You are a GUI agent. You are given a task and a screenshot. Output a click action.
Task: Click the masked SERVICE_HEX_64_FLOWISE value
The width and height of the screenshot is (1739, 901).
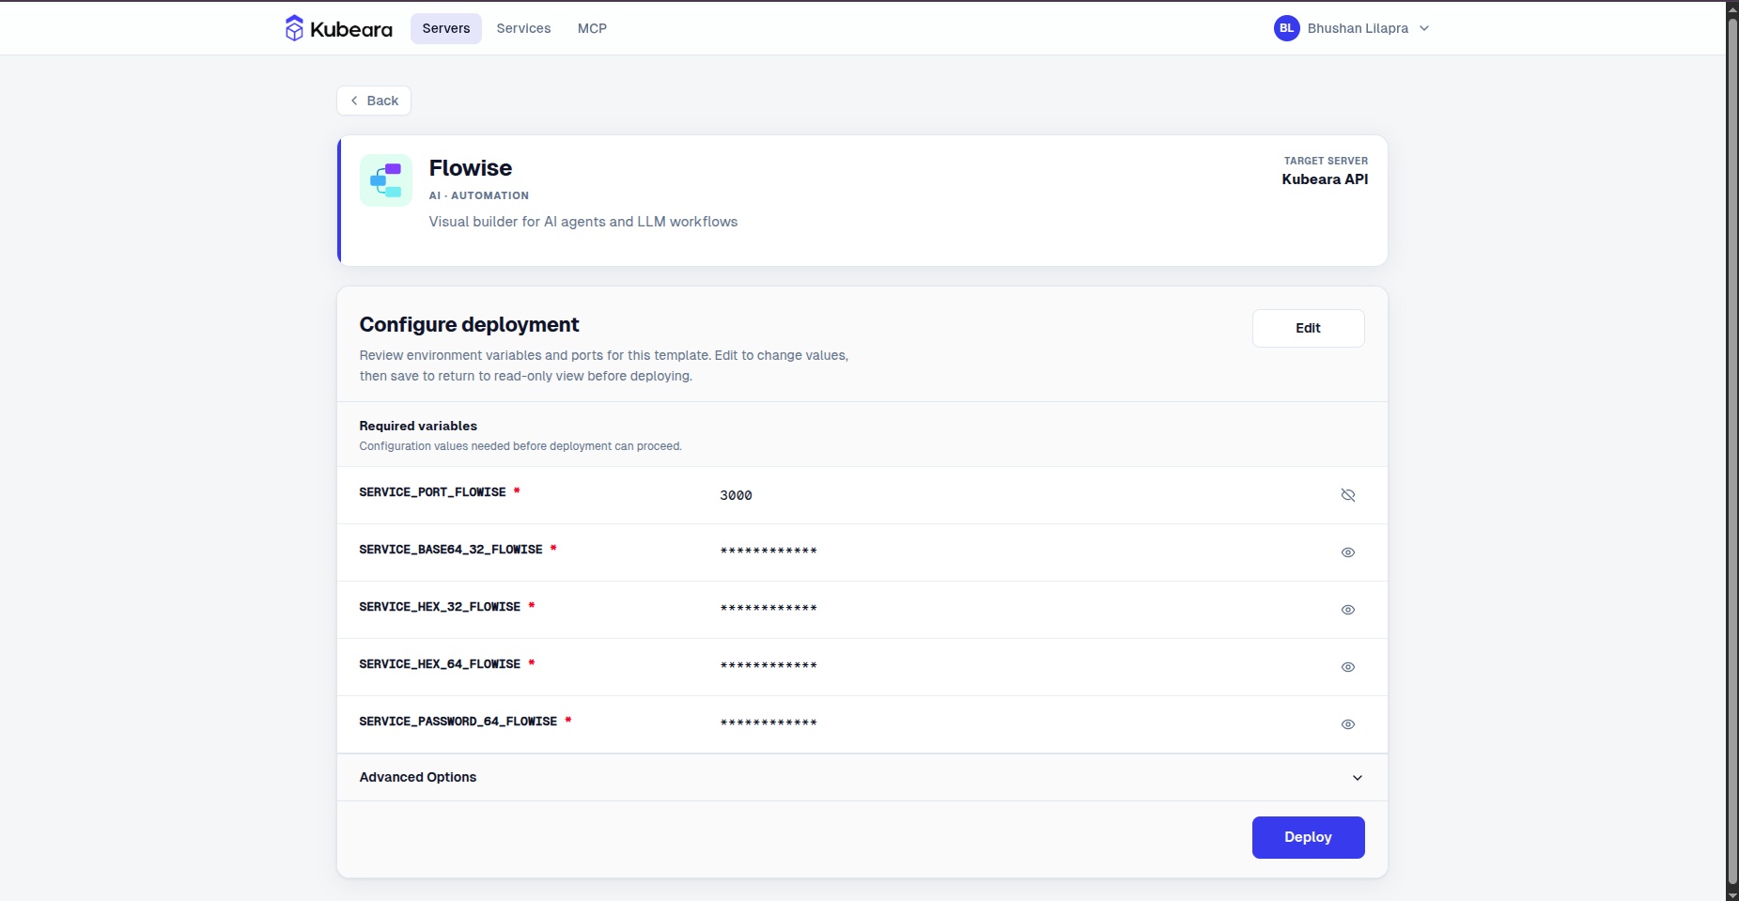point(769,666)
